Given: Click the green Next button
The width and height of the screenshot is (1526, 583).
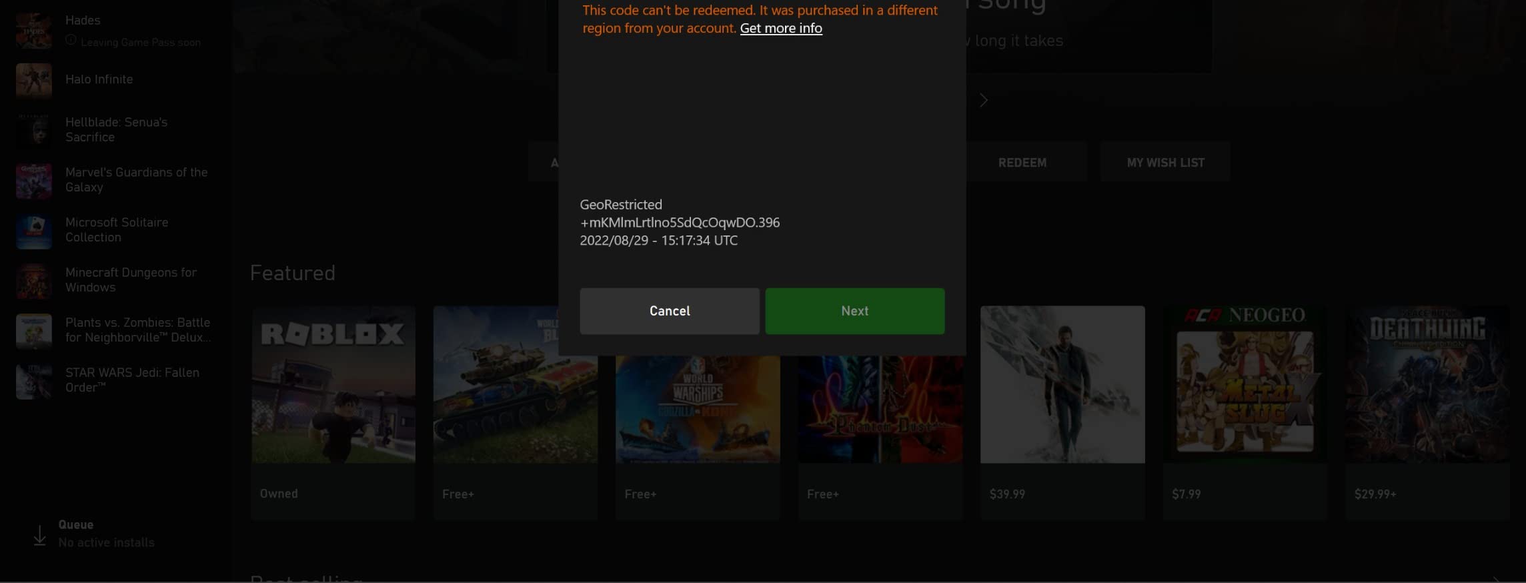Looking at the screenshot, I should (x=854, y=311).
